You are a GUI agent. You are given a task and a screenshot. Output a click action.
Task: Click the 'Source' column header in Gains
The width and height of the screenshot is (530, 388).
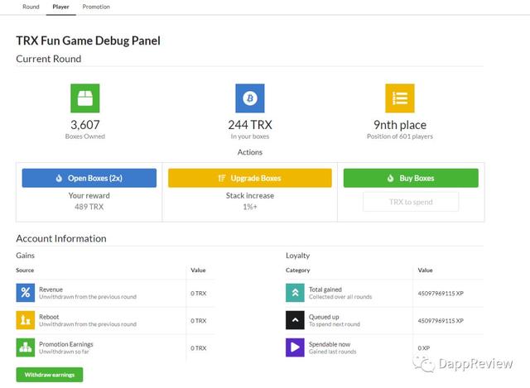pyautogui.click(x=25, y=271)
